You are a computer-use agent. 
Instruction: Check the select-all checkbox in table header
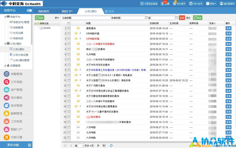point(69,23)
